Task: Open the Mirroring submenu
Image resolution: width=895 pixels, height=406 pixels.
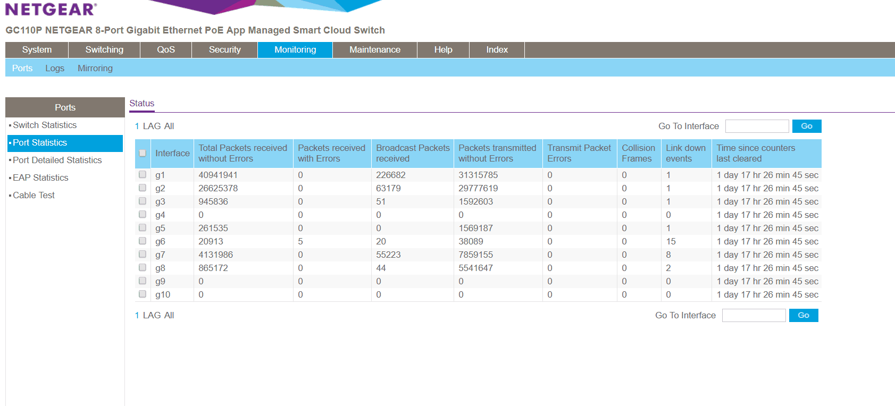Action: point(95,68)
